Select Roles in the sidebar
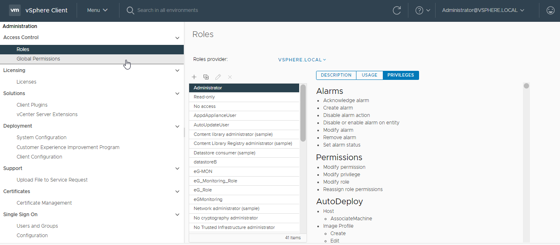 tap(92, 49)
